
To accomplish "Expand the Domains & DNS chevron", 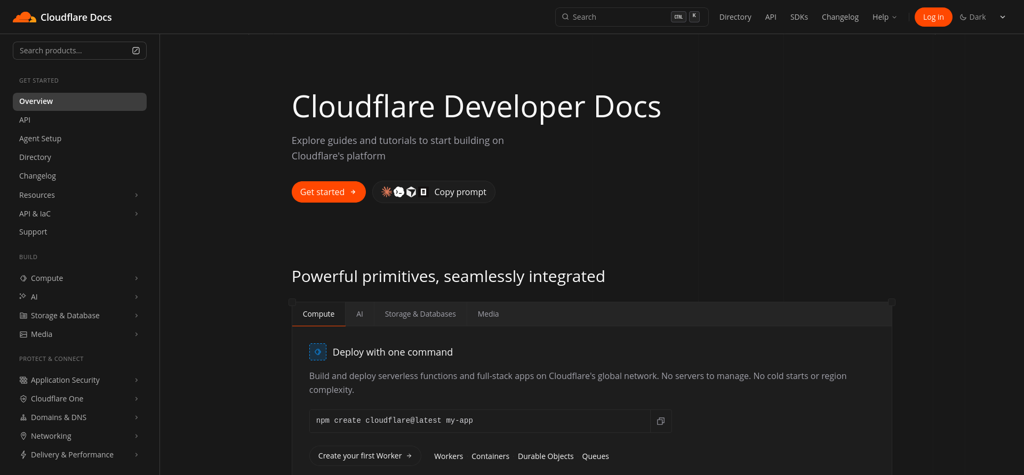I will point(137,417).
